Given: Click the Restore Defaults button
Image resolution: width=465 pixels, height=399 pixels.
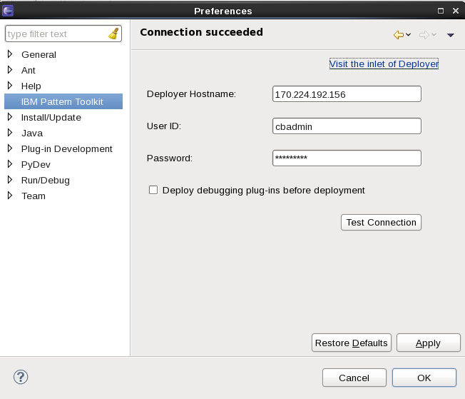Looking at the screenshot, I should [x=352, y=343].
